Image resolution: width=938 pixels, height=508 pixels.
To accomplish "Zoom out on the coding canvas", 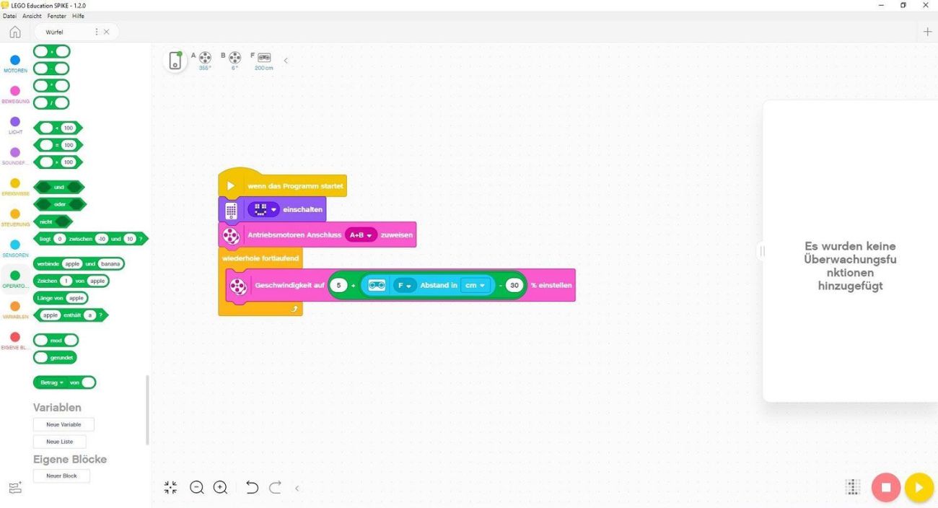I will pyautogui.click(x=196, y=488).
